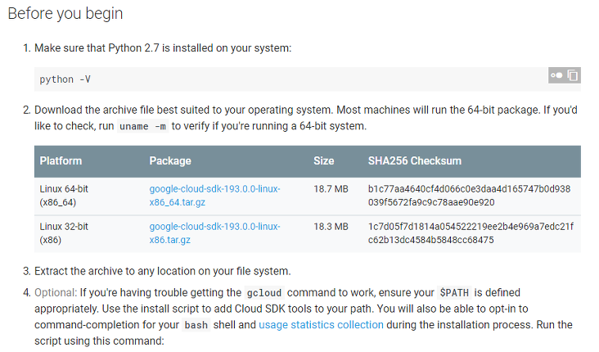Viewport: 599px width, 352px height.
Task: Click the Linux 64-bit checksum value
Action: click(x=469, y=196)
